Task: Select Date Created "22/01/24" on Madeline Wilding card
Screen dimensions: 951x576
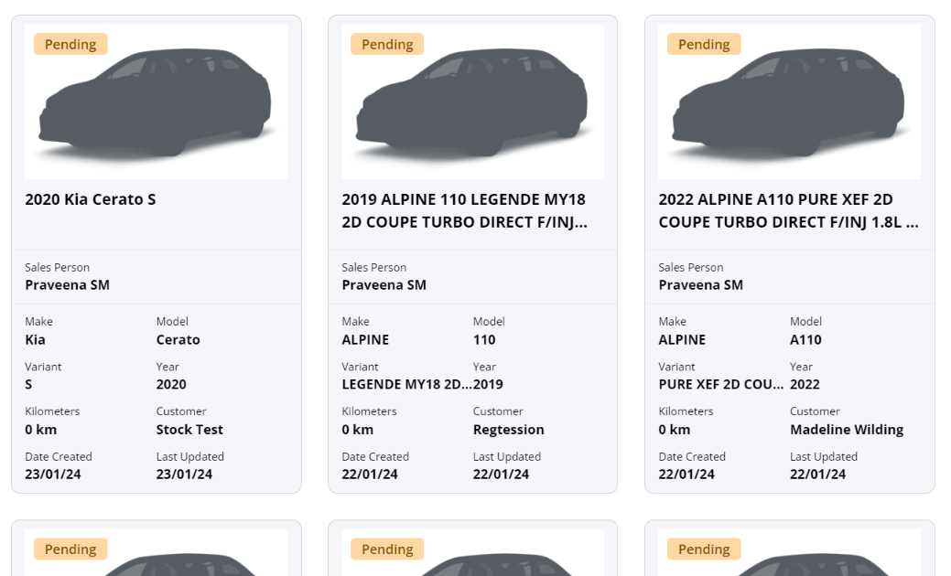Action: [686, 475]
